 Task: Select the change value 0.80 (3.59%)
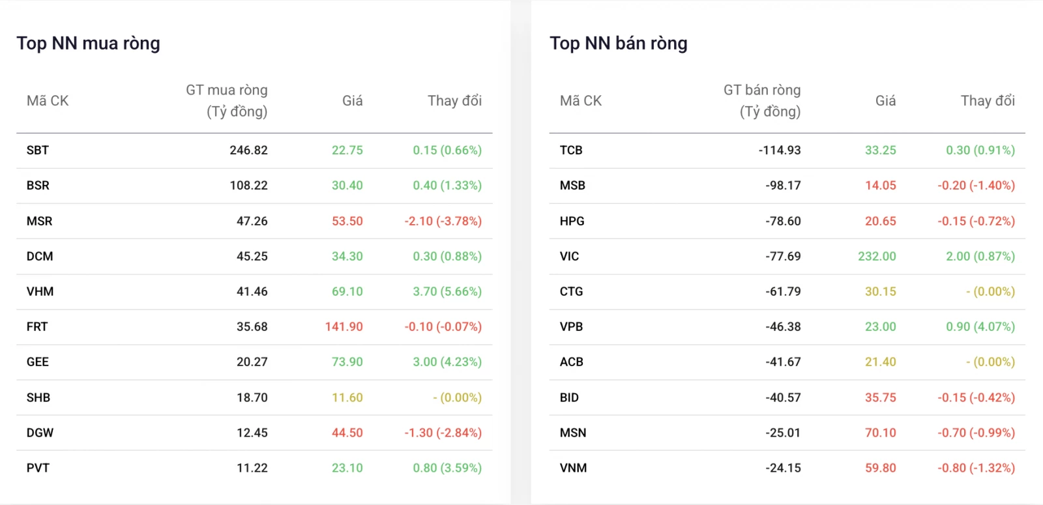point(447,468)
